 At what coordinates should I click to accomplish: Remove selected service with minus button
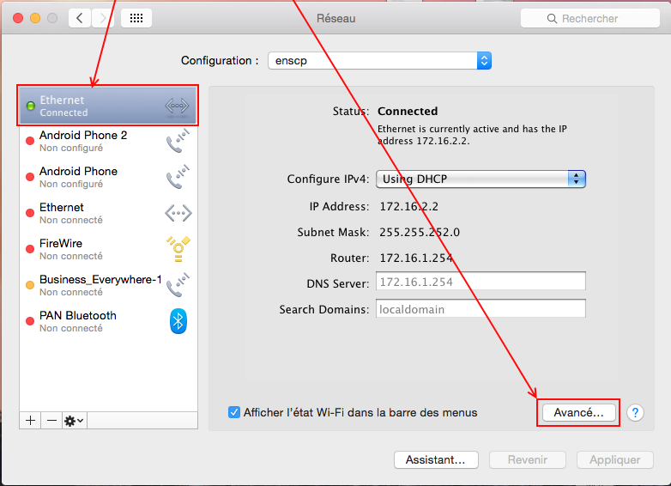click(51, 420)
